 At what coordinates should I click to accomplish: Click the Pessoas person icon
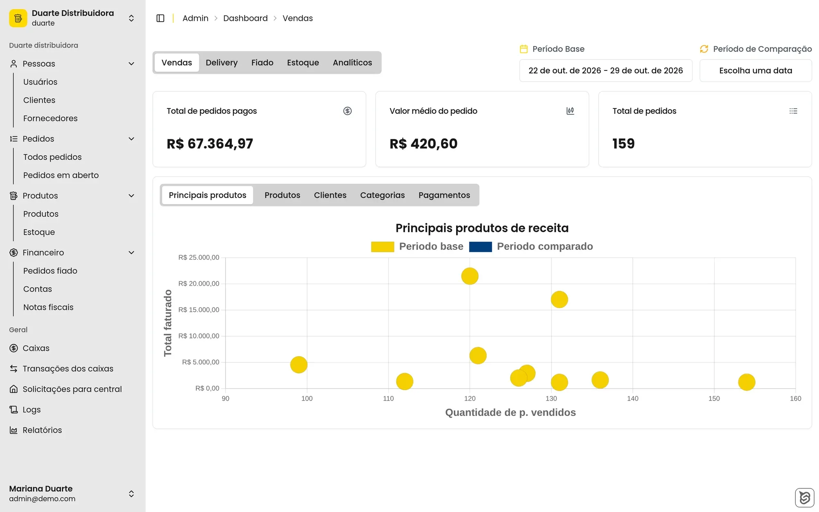(x=14, y=63)
